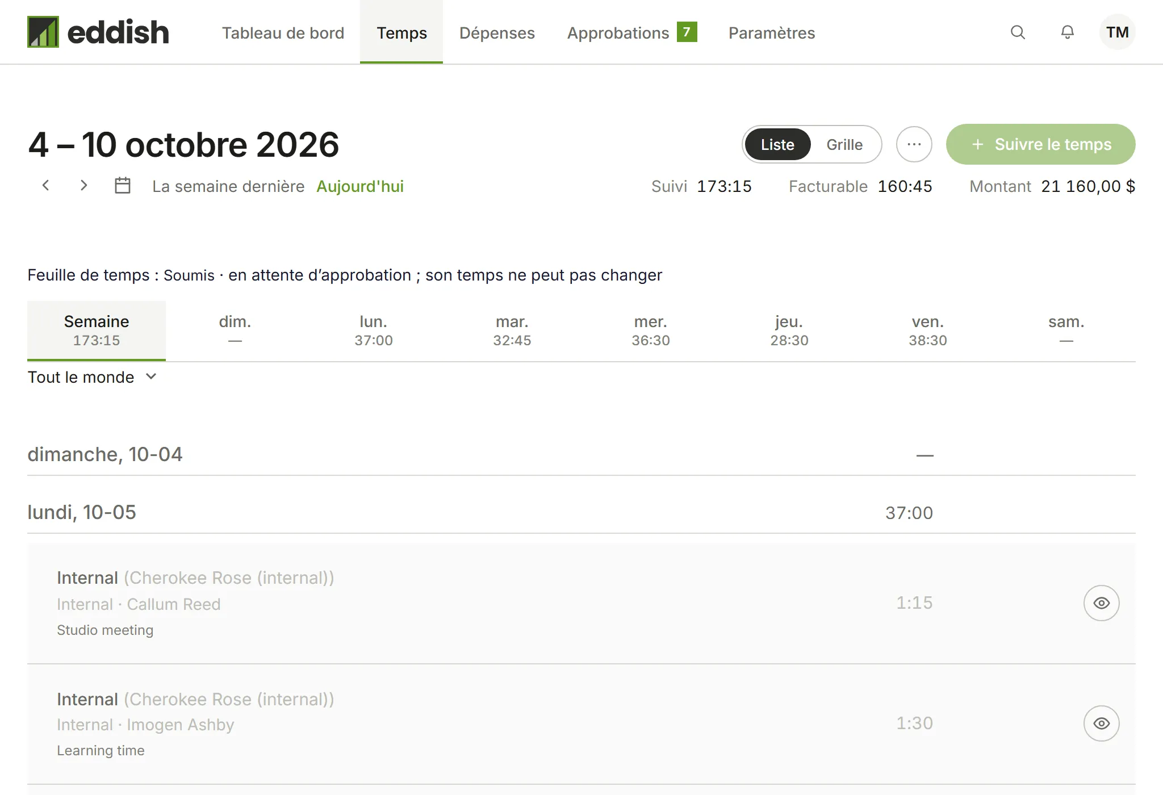The width and height of the screenshot is (1163, 795).
Task: Open the Approbations tab with badge
Action: point(631,32)
